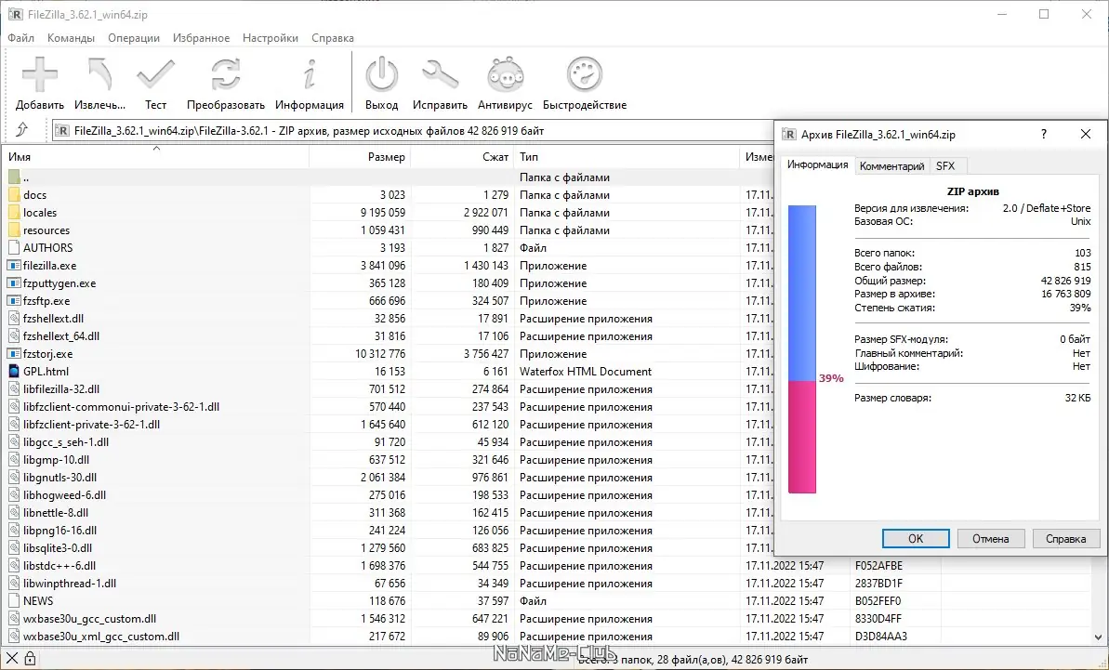Click the status bar lock icon
Image resolution: width=1109 pixels, height=670 pixels.
point(30,660)
